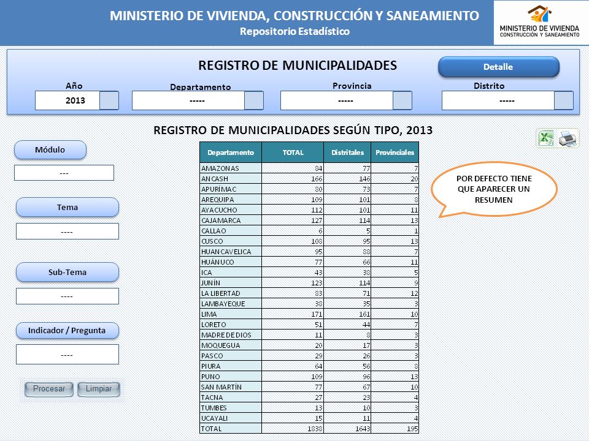
Task: Click the field below Indicador / Pregunta
Action: coord(67,355)
